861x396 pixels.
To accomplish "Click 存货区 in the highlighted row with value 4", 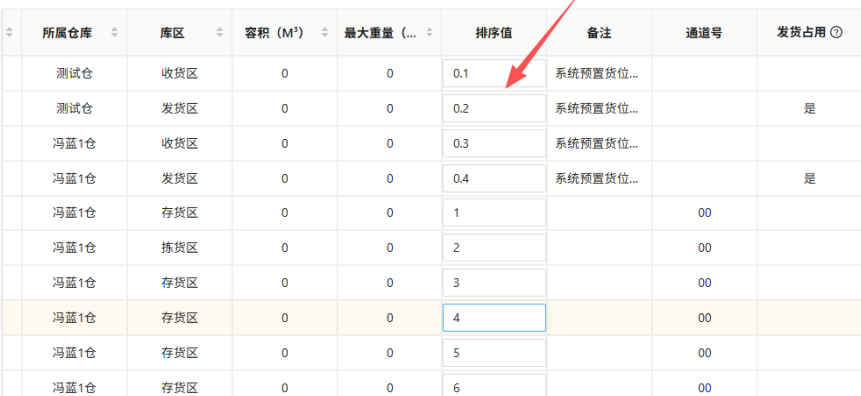I will pyautogui.click(x=179, y=318).
